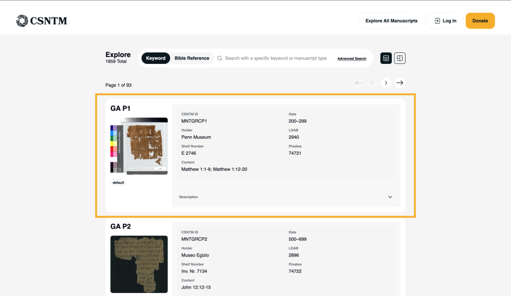The width and height of the screenshot is (511, 296).
Task: Open Explore All Manuscripts
Action: (x=391, y=21)
